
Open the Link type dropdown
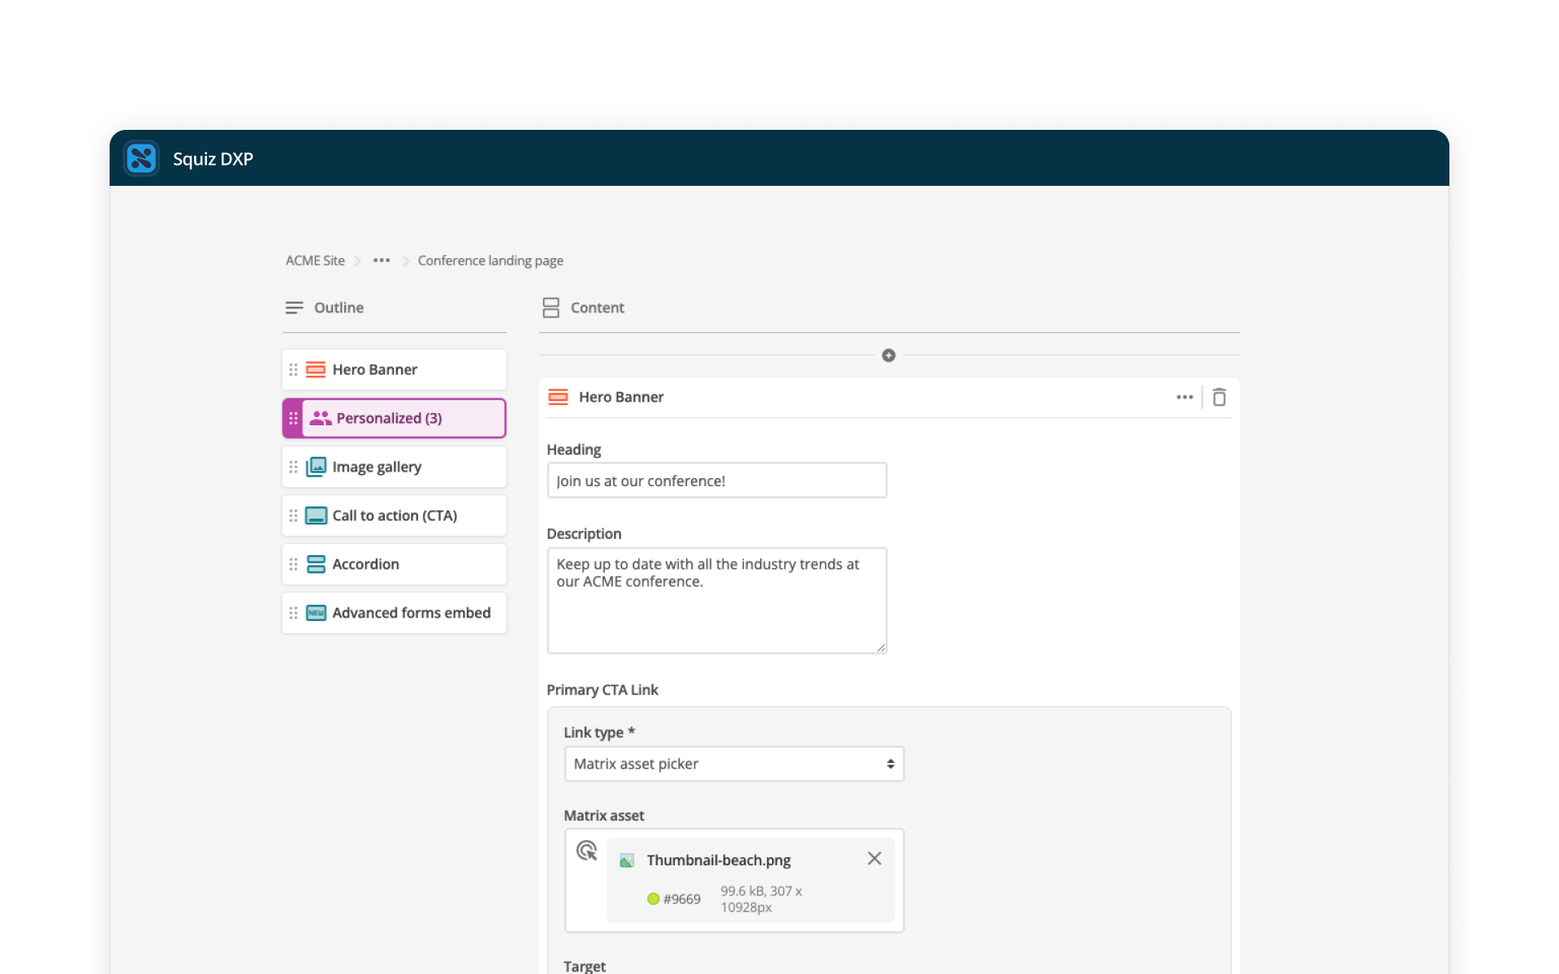pyautogui.click(x=733, y=764)
